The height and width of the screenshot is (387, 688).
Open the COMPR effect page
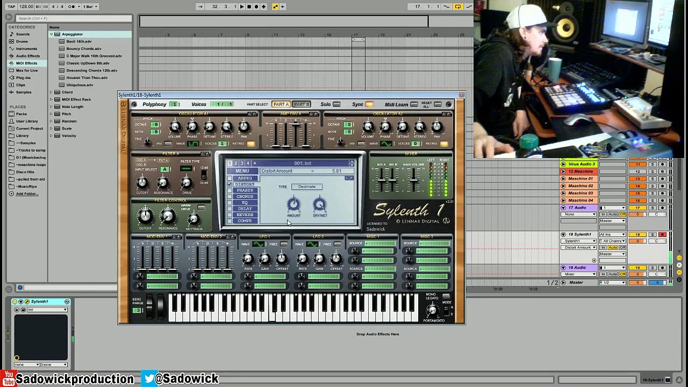(x=245, y=221)
